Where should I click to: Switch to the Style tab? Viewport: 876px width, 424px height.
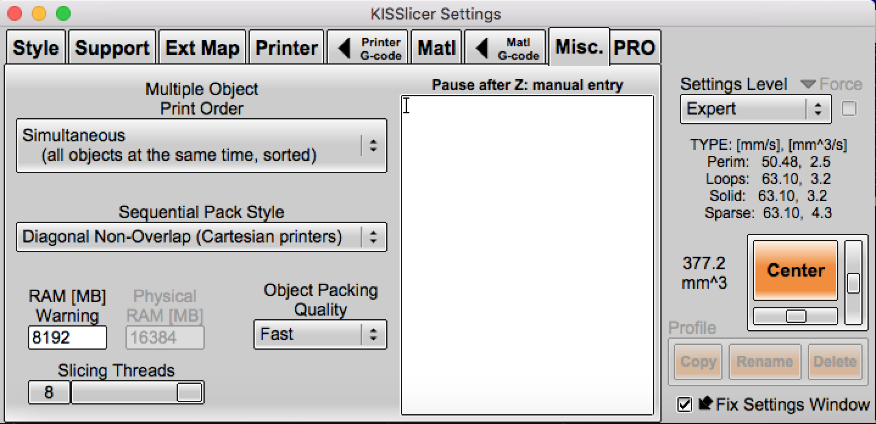point(36,48)
